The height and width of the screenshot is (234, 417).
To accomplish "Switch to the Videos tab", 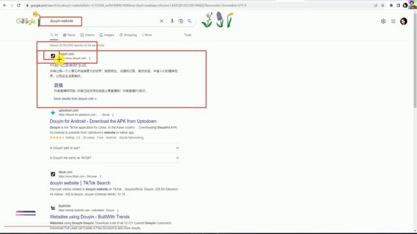I will pyautogui.click(x=87, y=35).
